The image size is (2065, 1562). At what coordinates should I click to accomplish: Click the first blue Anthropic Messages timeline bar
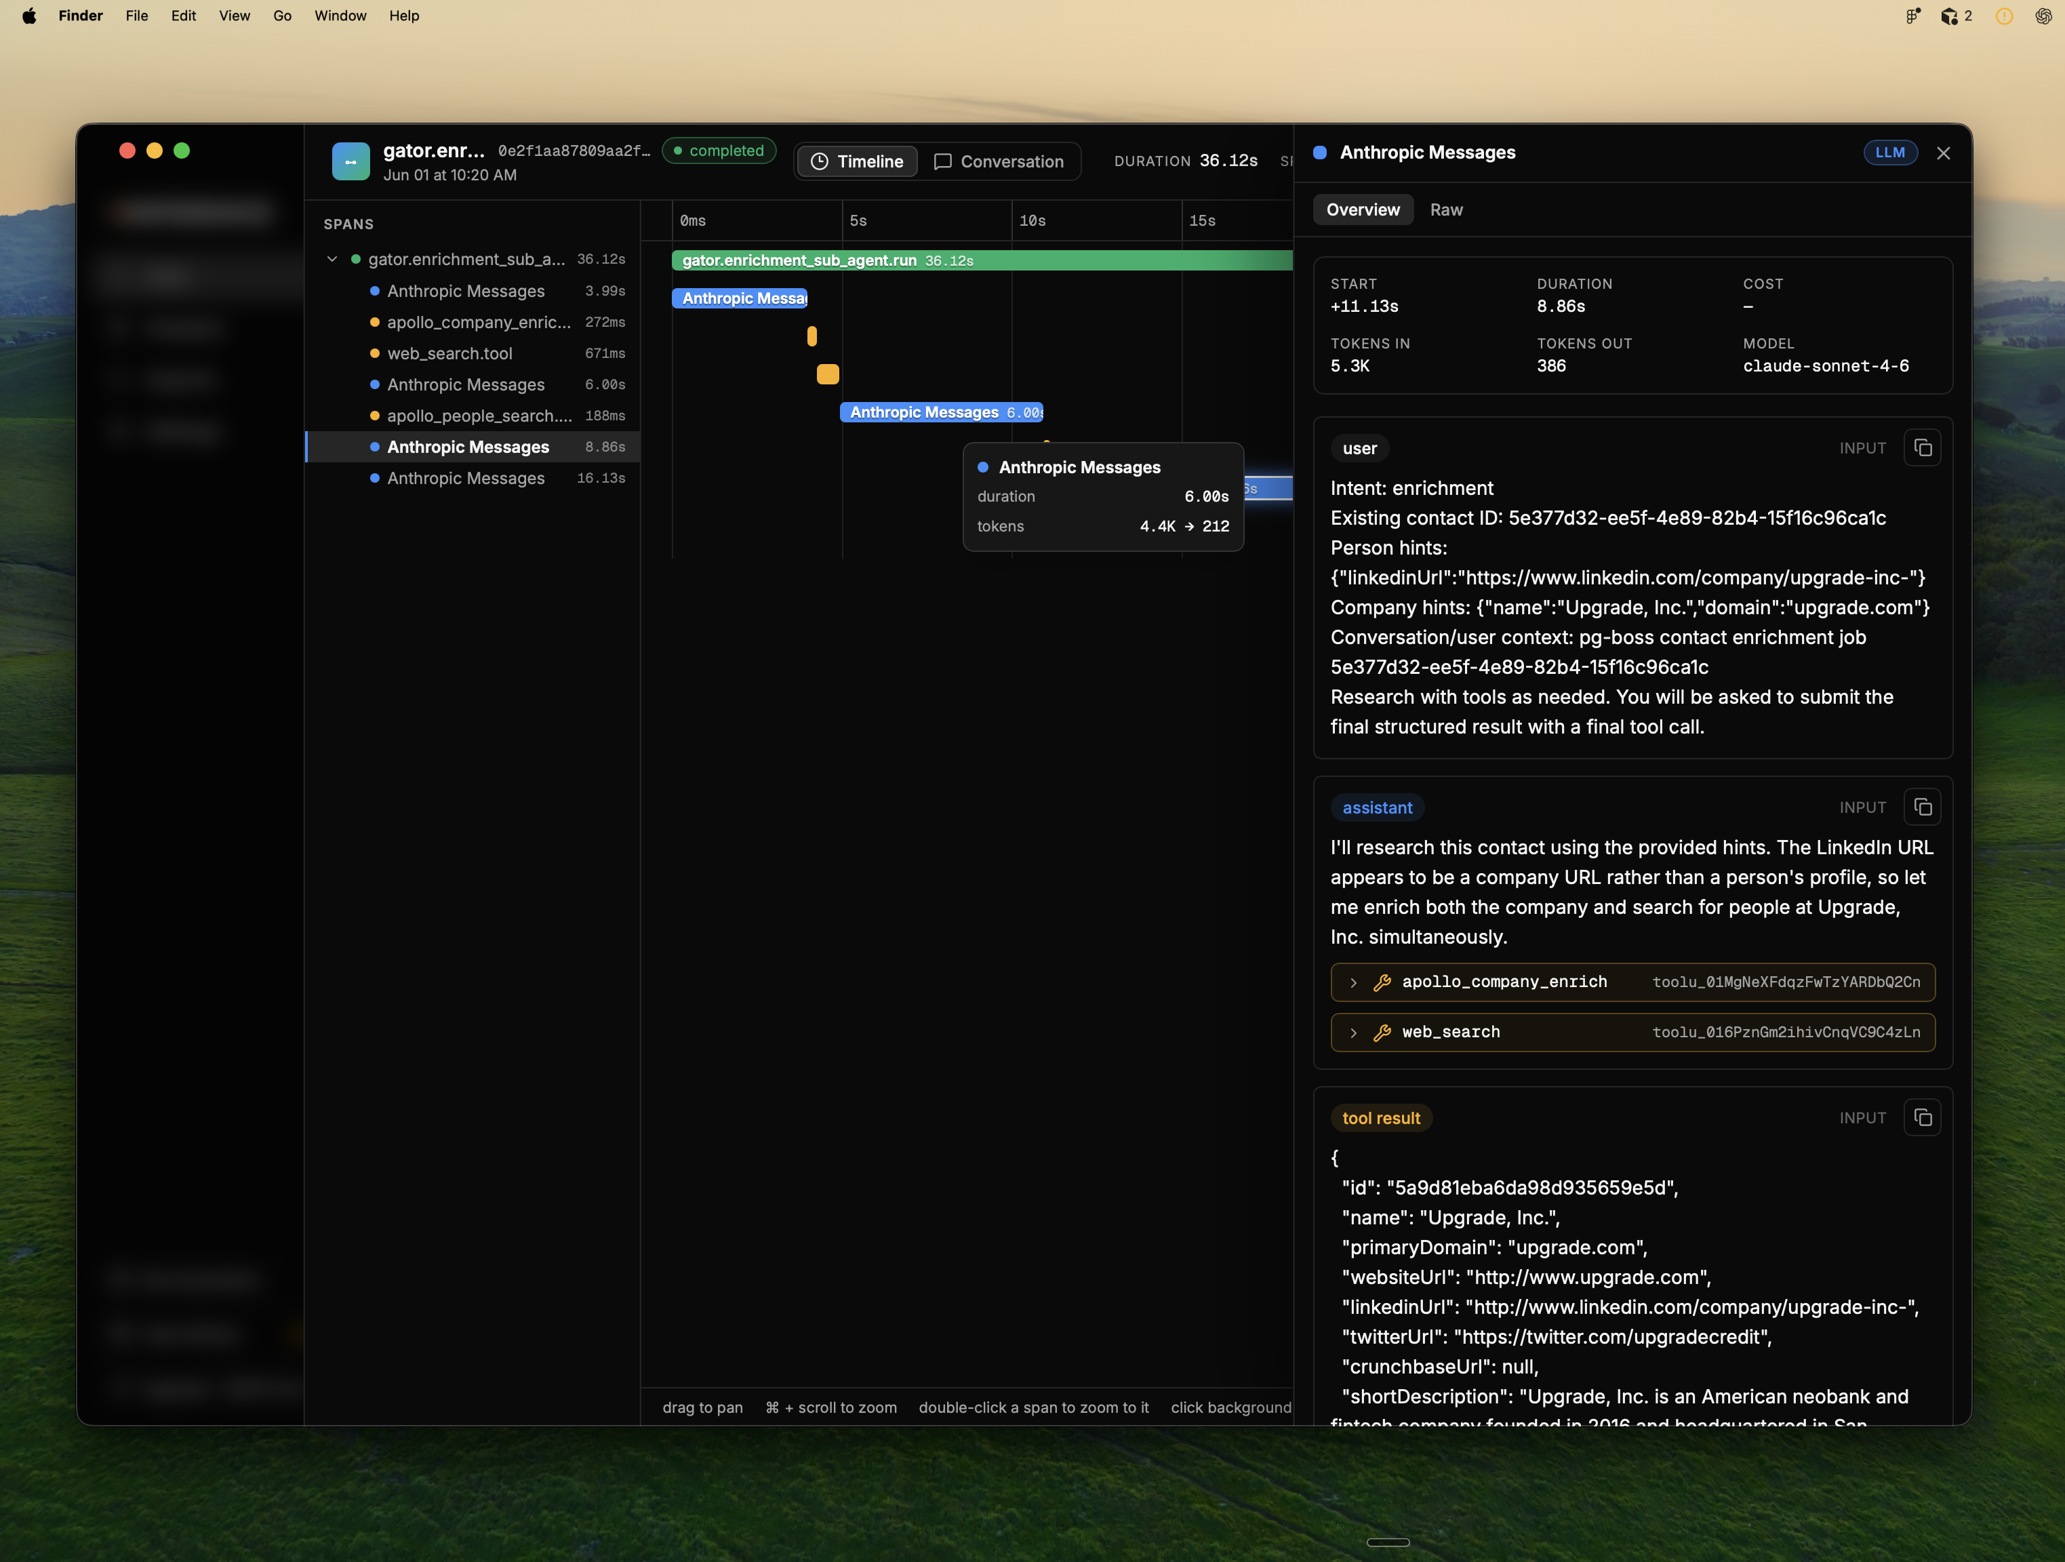pos(740,298)
